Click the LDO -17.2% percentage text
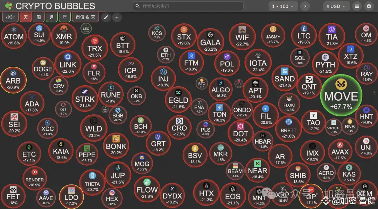The height and width of the screenshot is (209, 378). (71, 203)
